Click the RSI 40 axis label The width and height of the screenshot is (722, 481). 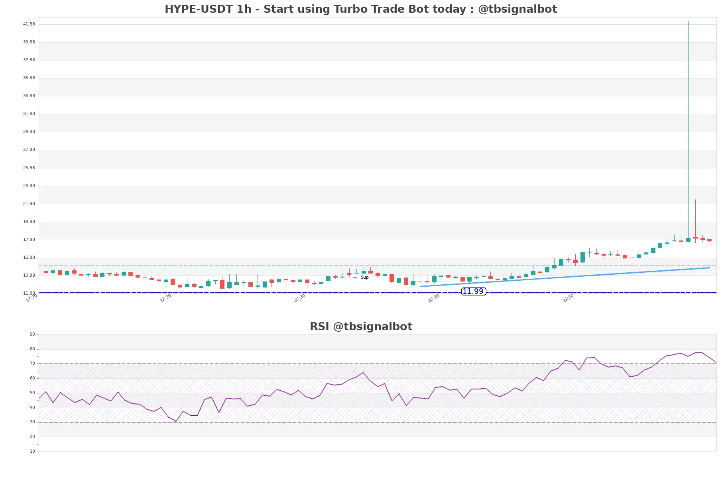(x=32, y=408)
